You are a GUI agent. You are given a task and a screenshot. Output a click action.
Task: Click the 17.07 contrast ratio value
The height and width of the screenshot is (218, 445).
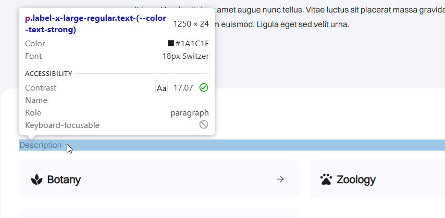(x=183, y=88)
